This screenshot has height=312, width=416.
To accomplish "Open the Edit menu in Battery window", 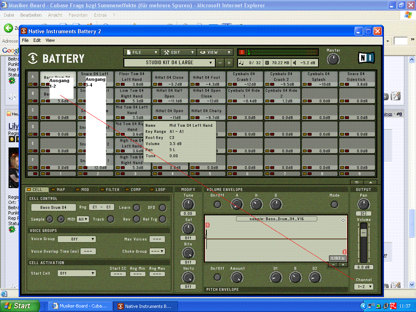I will [37, 40].
